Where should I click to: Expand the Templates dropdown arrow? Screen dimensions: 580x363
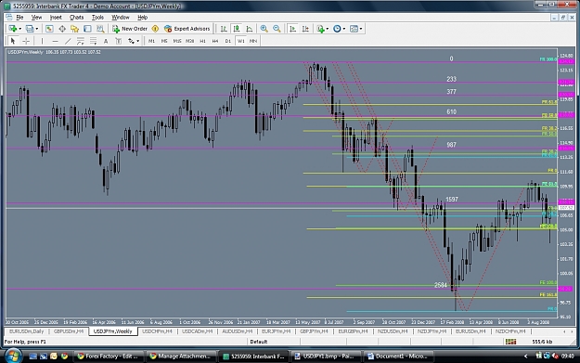click(361, 29)
